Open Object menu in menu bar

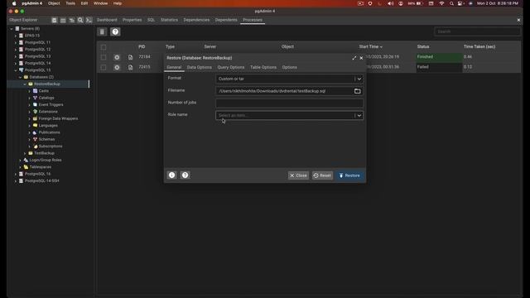54,3
